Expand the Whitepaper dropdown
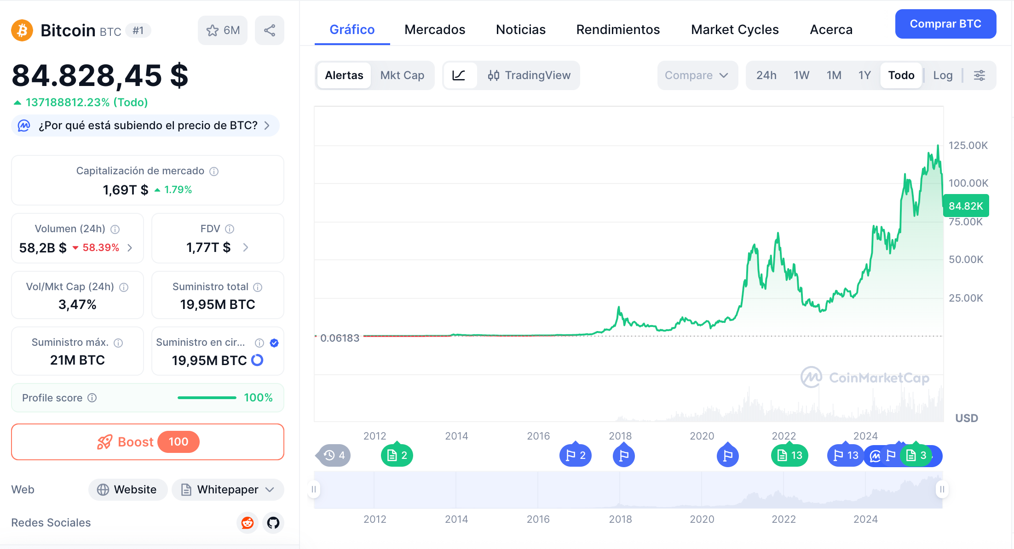The image size is (1014, 549). [x=269, y=490]
